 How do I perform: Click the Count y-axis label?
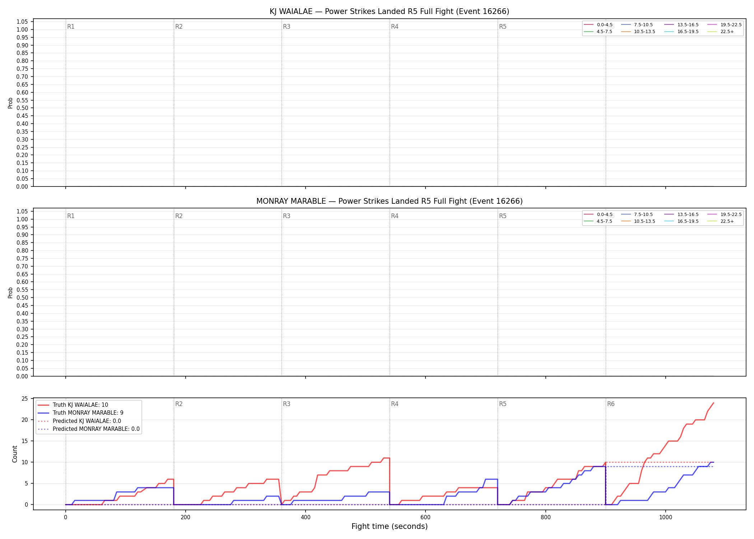[15, 454]
